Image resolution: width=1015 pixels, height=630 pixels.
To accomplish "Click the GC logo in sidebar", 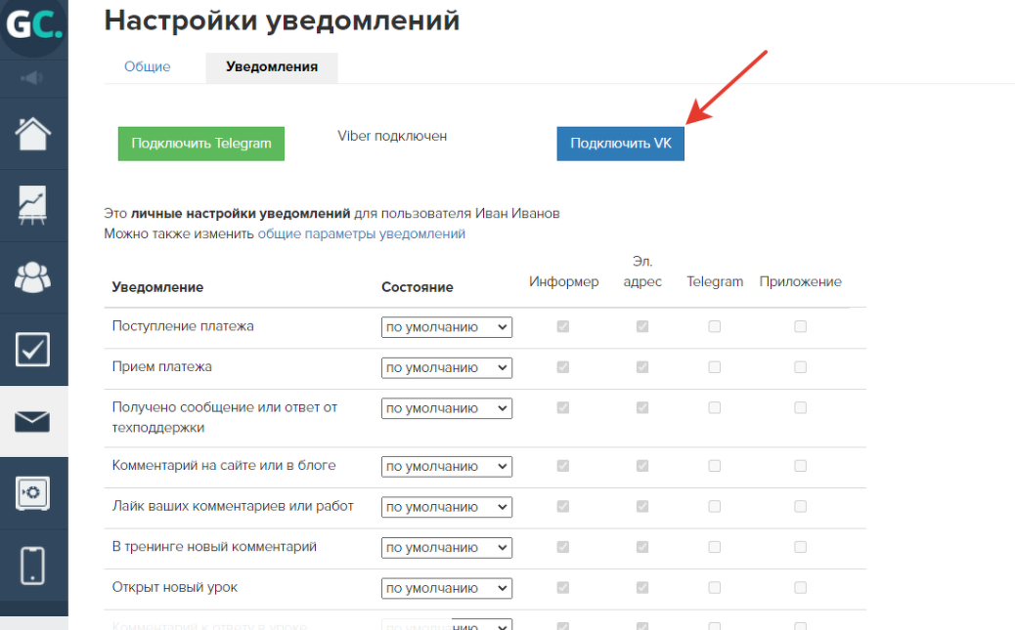I will click(33, 25).
